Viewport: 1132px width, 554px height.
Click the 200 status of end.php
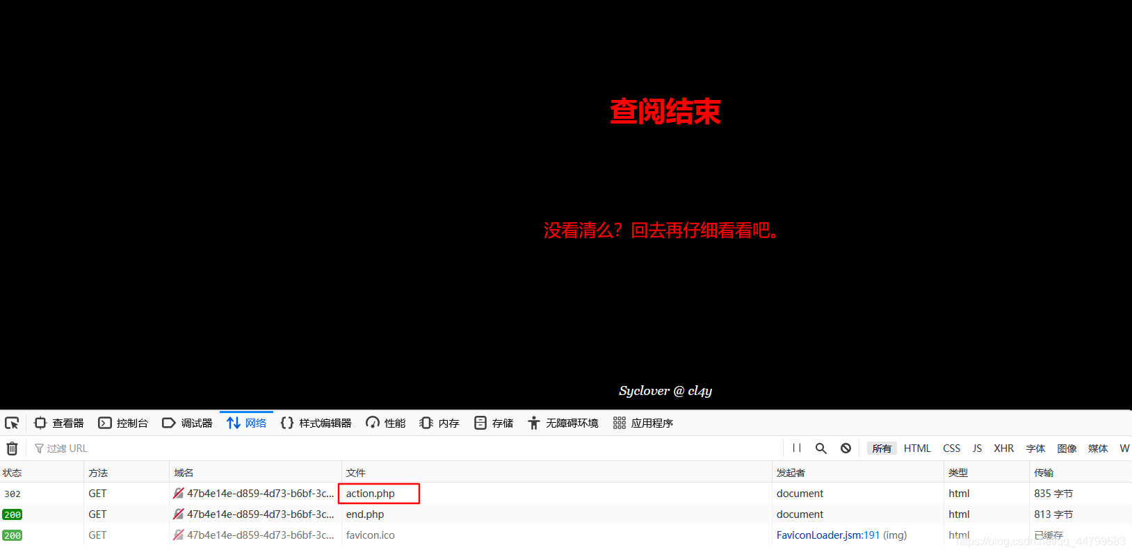(x=13, y=514)
